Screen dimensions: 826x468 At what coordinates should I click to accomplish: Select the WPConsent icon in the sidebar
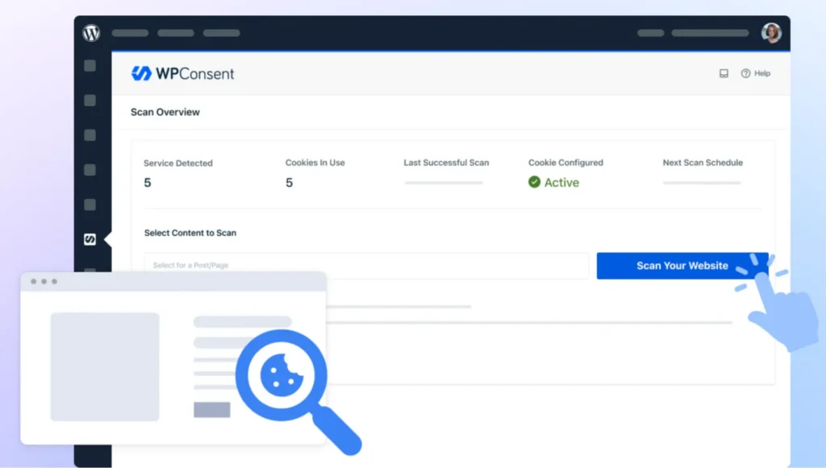(x=90, y=239)
